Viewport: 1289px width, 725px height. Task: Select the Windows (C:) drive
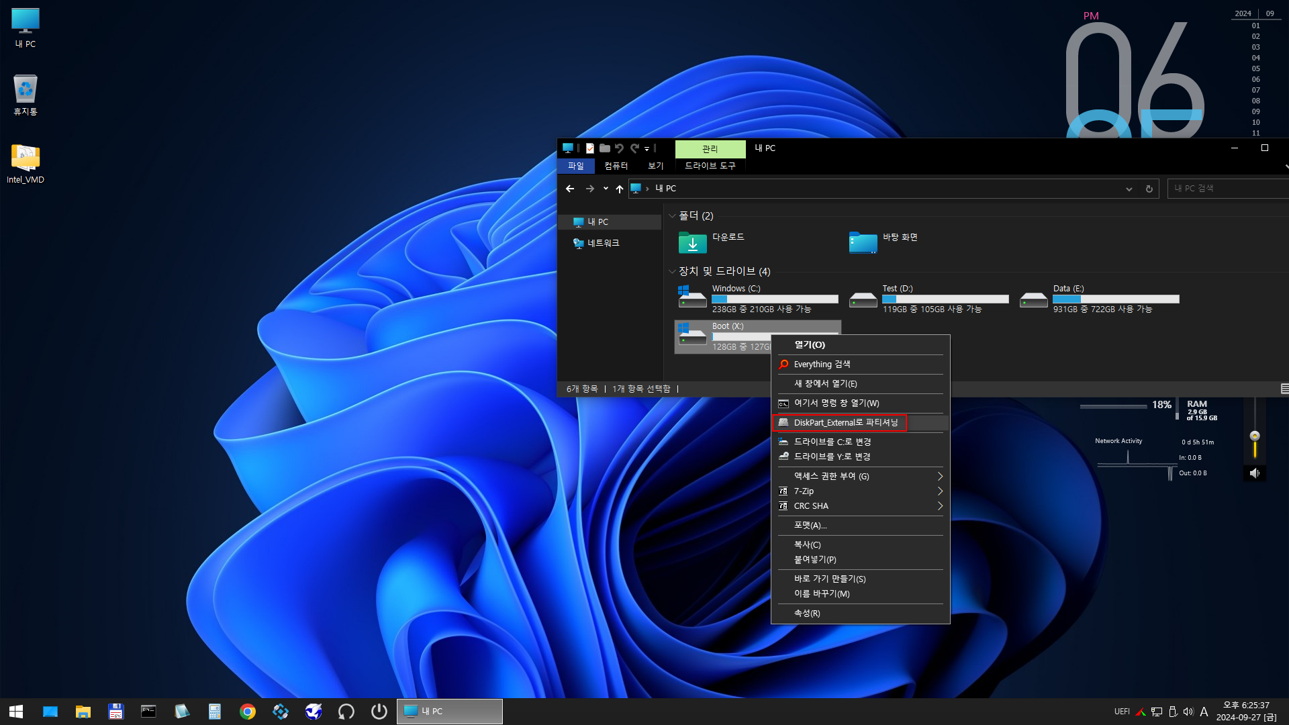point(758,299)
